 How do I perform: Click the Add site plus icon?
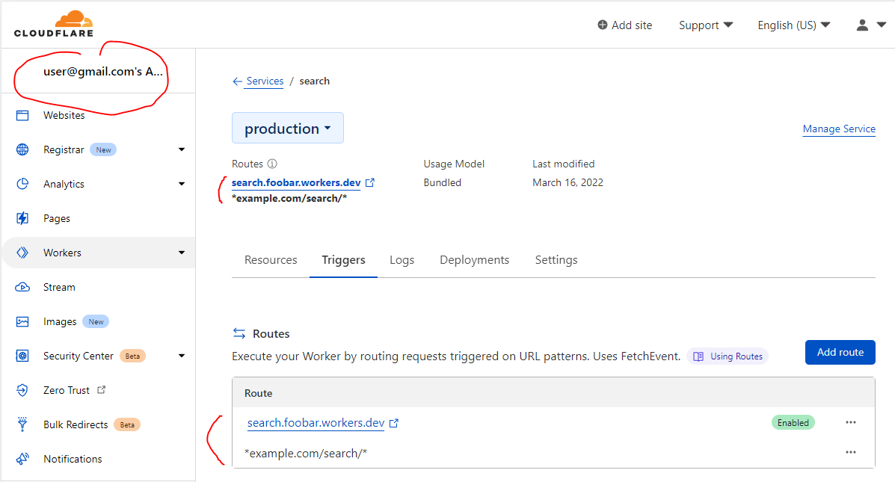602,25
